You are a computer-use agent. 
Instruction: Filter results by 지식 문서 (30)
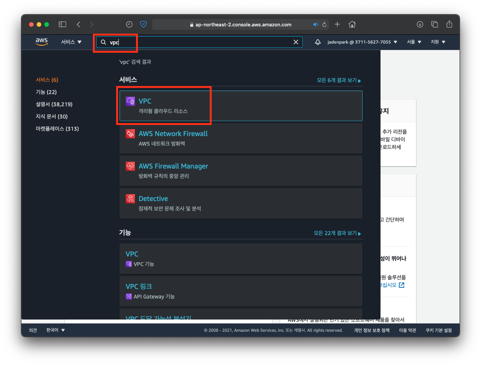click(52, 117)
